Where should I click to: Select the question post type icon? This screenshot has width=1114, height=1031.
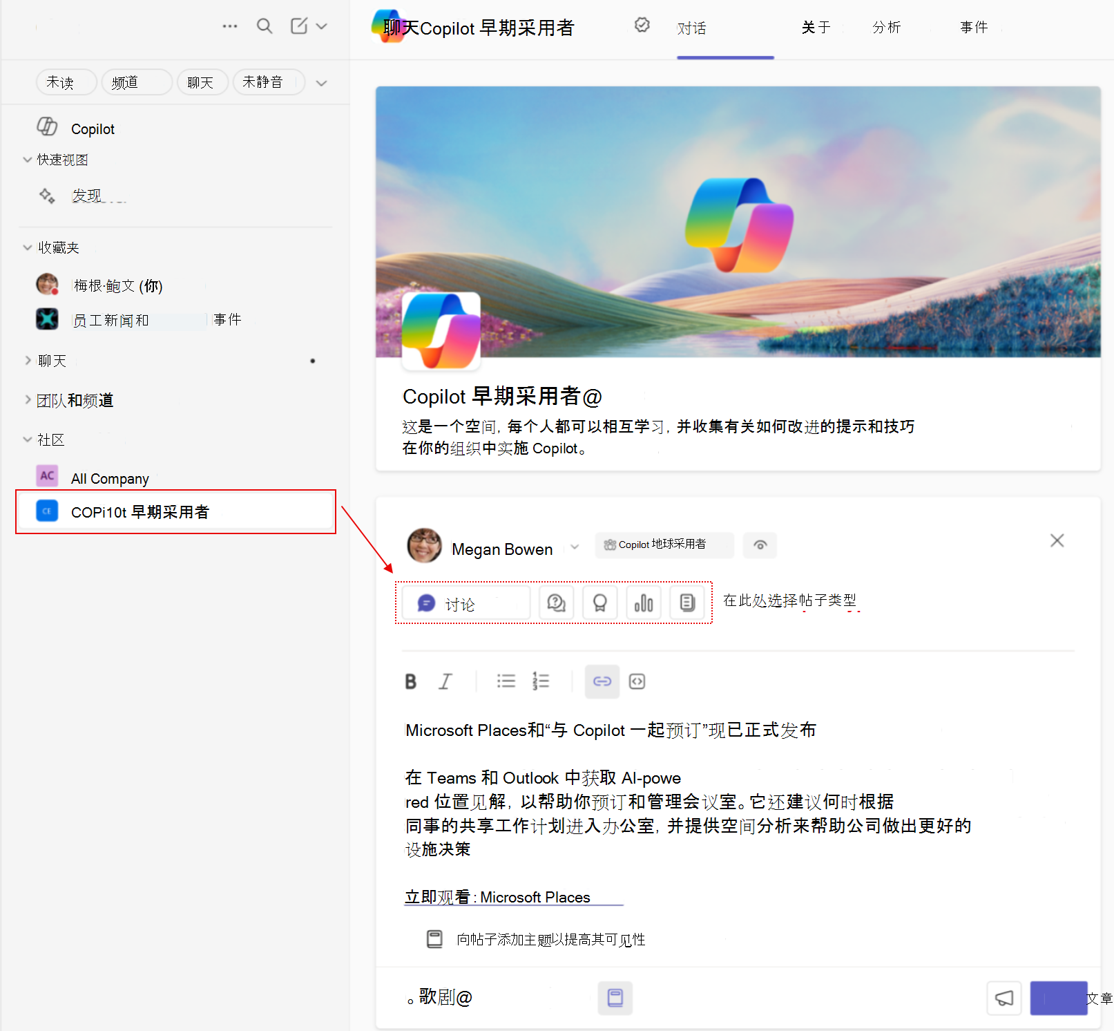click(x=556, y=603)
